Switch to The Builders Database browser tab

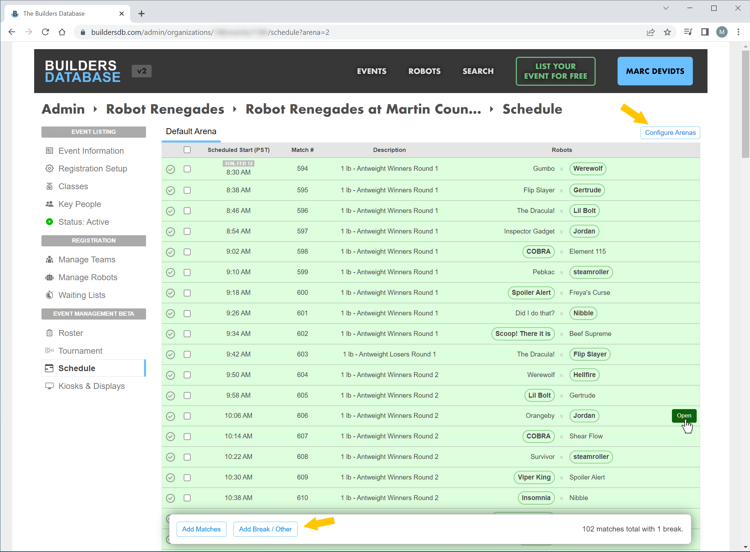[x=67, y=14]
